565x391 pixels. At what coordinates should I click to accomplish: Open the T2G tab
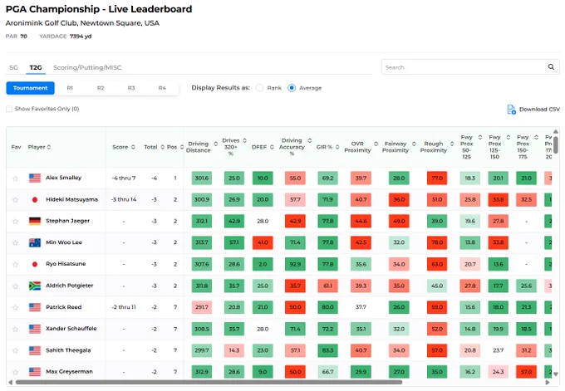tap(36, 67)
